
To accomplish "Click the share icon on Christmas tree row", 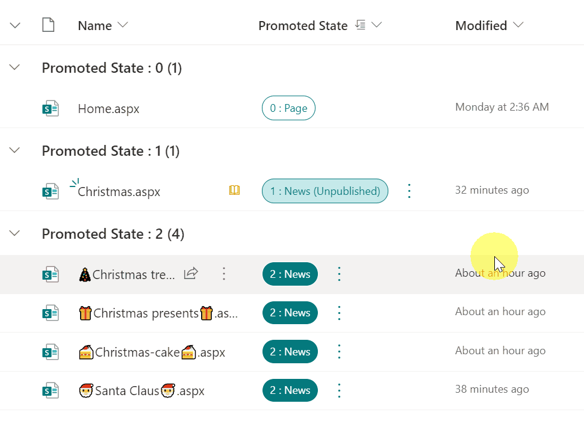I will (191, 274).
